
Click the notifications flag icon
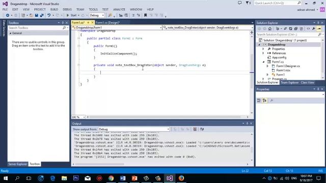[248, 3]
